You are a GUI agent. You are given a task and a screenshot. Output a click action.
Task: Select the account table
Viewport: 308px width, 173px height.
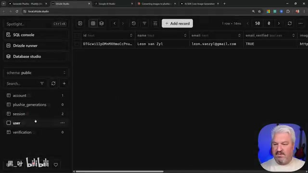(x=36, y=96)
